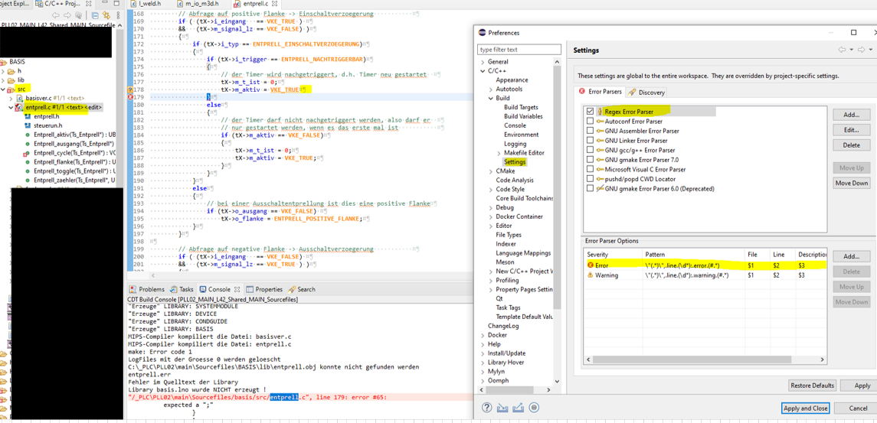Enable GNU Assembler Error Parser
877x423 pixels.
tap(590, 131)
